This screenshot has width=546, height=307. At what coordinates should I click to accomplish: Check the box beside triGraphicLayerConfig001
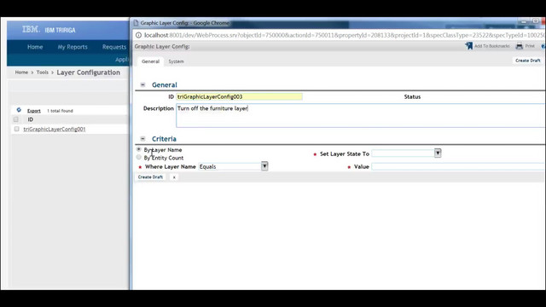pos(16,129)
